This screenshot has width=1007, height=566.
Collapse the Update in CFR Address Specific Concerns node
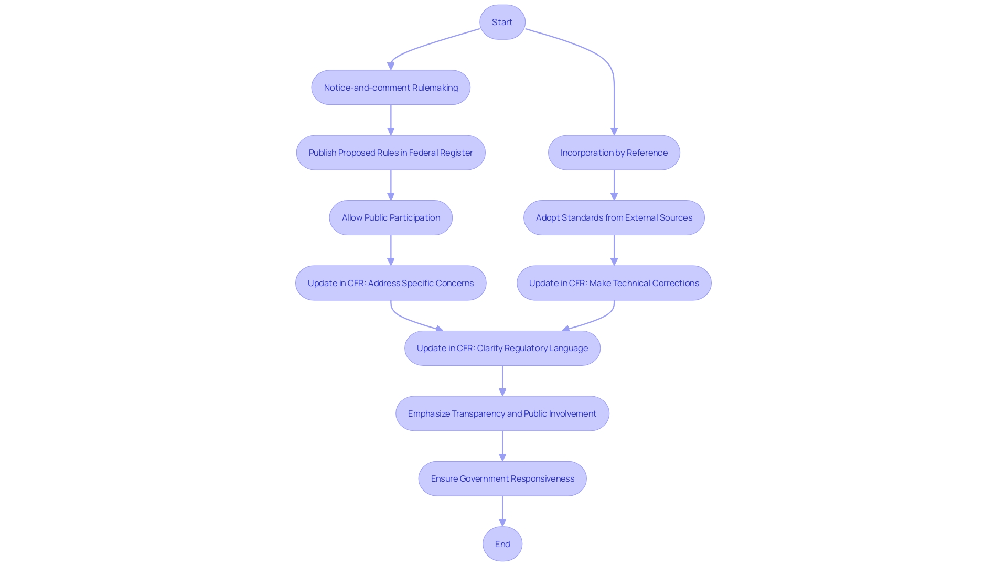[391, 282]
